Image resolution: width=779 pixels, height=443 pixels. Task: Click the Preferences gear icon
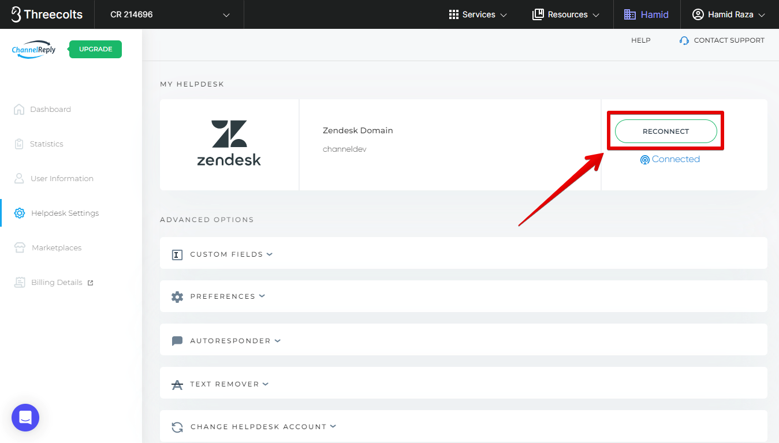177,297
